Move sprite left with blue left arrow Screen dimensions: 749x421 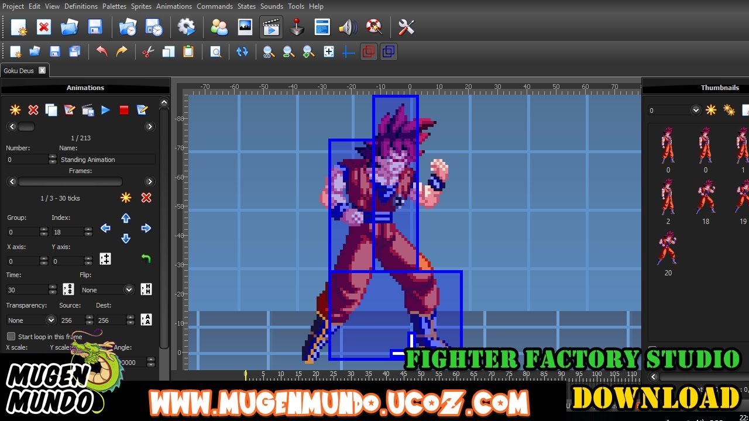[105, 228]
